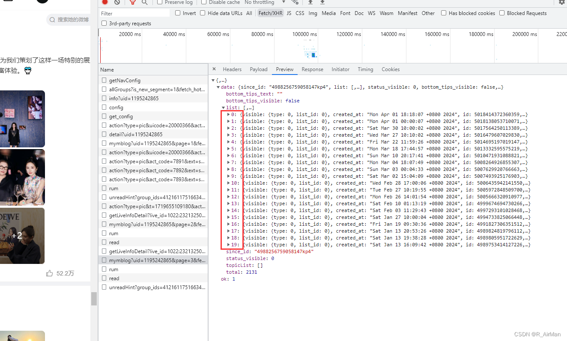Click the since_id value string

click(284, 251)
